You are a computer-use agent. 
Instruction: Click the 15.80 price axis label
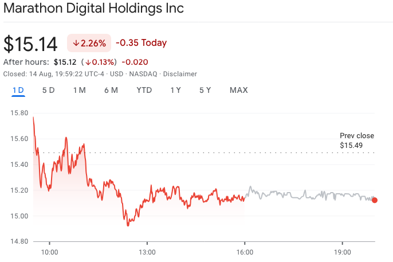(19, 113)
